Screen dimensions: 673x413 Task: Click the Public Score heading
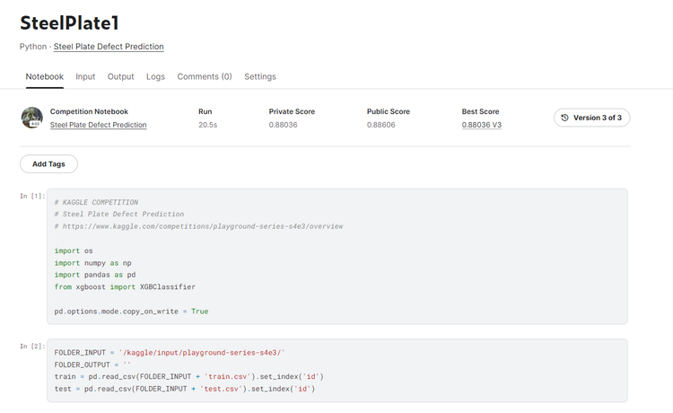point(389,111)
